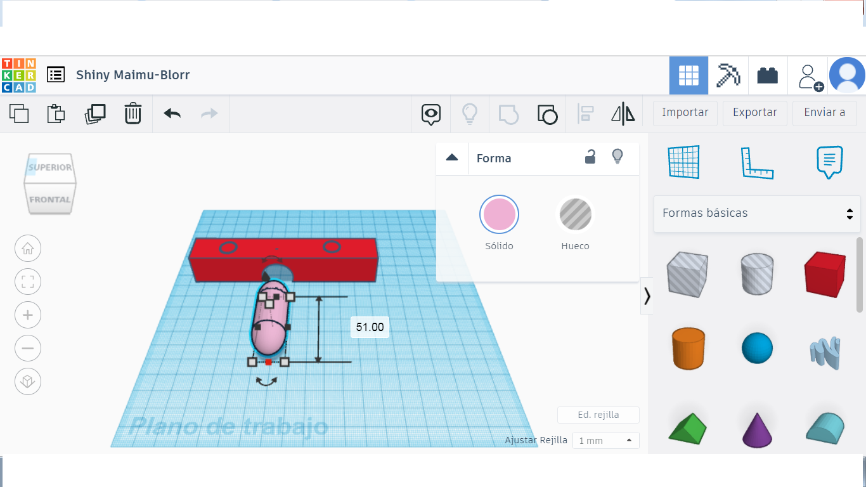Click the Home view button

coord(28,249)
